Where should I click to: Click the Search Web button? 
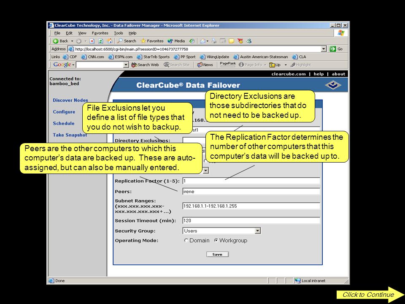[x=145, y=65]
